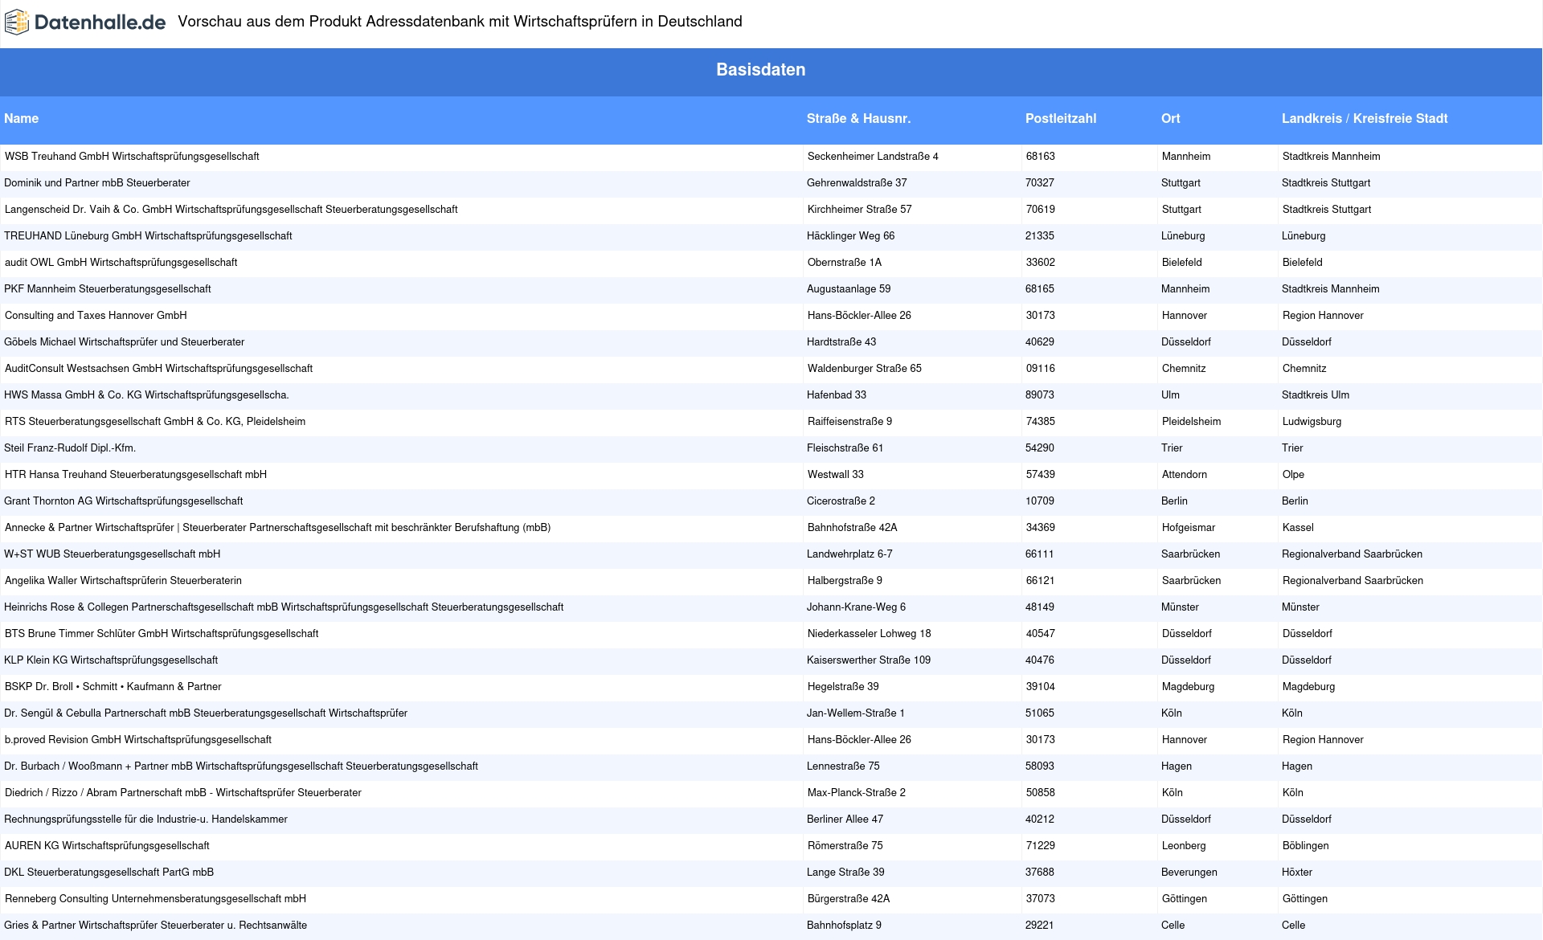Click Dr. Sengül & Cebulla Partnerschaft entry
This screenshot has width=1543, height=940.
(206, 713)
